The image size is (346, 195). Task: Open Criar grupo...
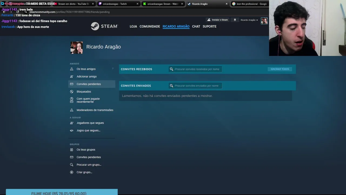[84, 173]
